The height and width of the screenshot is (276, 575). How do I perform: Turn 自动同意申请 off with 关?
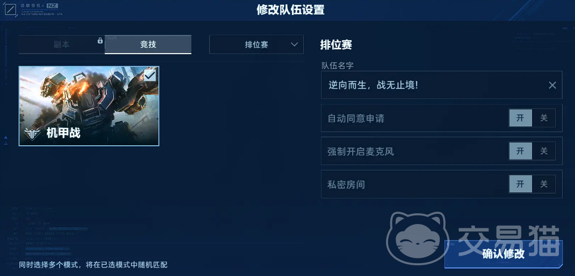(544, 118)
